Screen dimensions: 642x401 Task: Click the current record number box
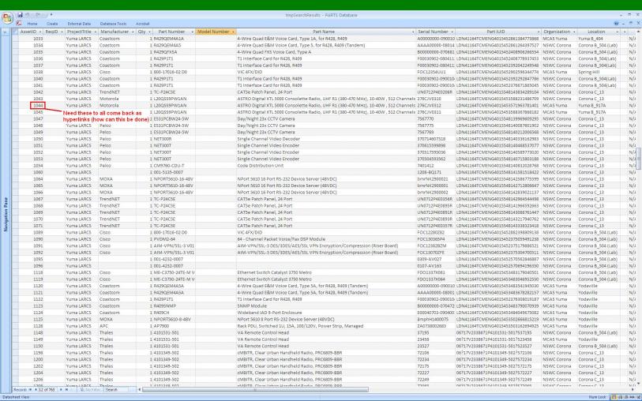click(x=47, y=389)
